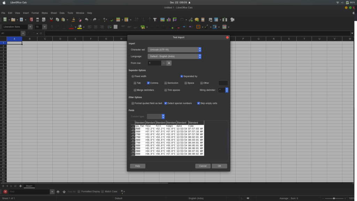Click the Clone Formatting paintbrush icon

[x=73, y=20]
